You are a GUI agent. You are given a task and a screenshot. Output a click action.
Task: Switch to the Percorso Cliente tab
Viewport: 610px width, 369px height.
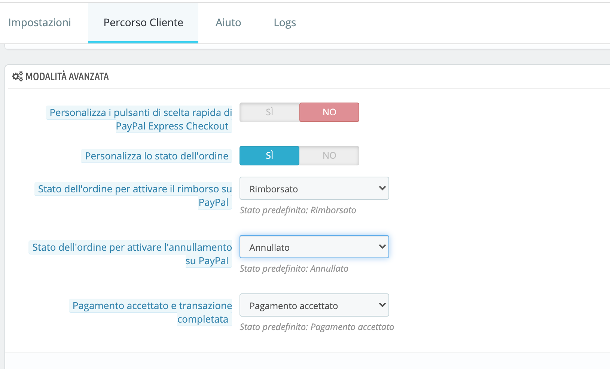click(143, 23)
